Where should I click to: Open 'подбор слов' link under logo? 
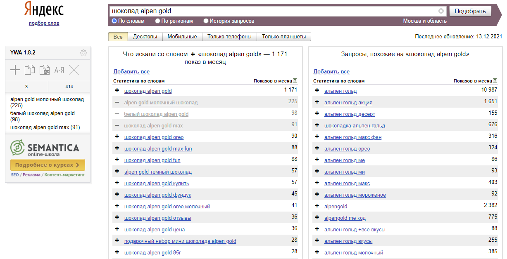[x=44, y=23]
